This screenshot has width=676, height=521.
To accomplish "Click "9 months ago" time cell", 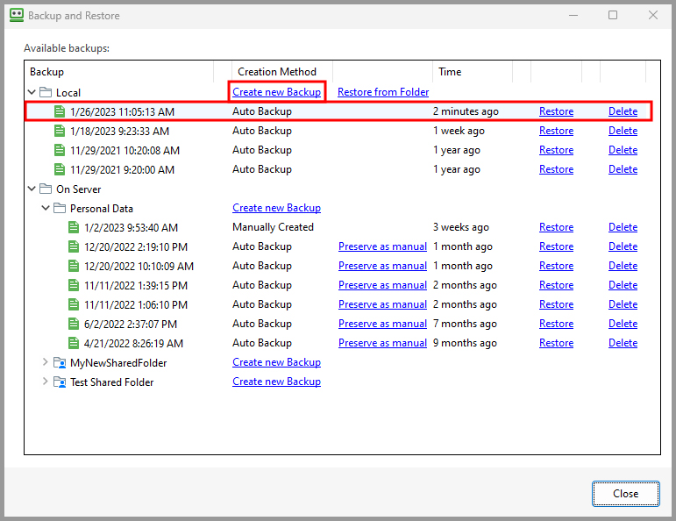I will pyautogui.click(x=465, y=343).
